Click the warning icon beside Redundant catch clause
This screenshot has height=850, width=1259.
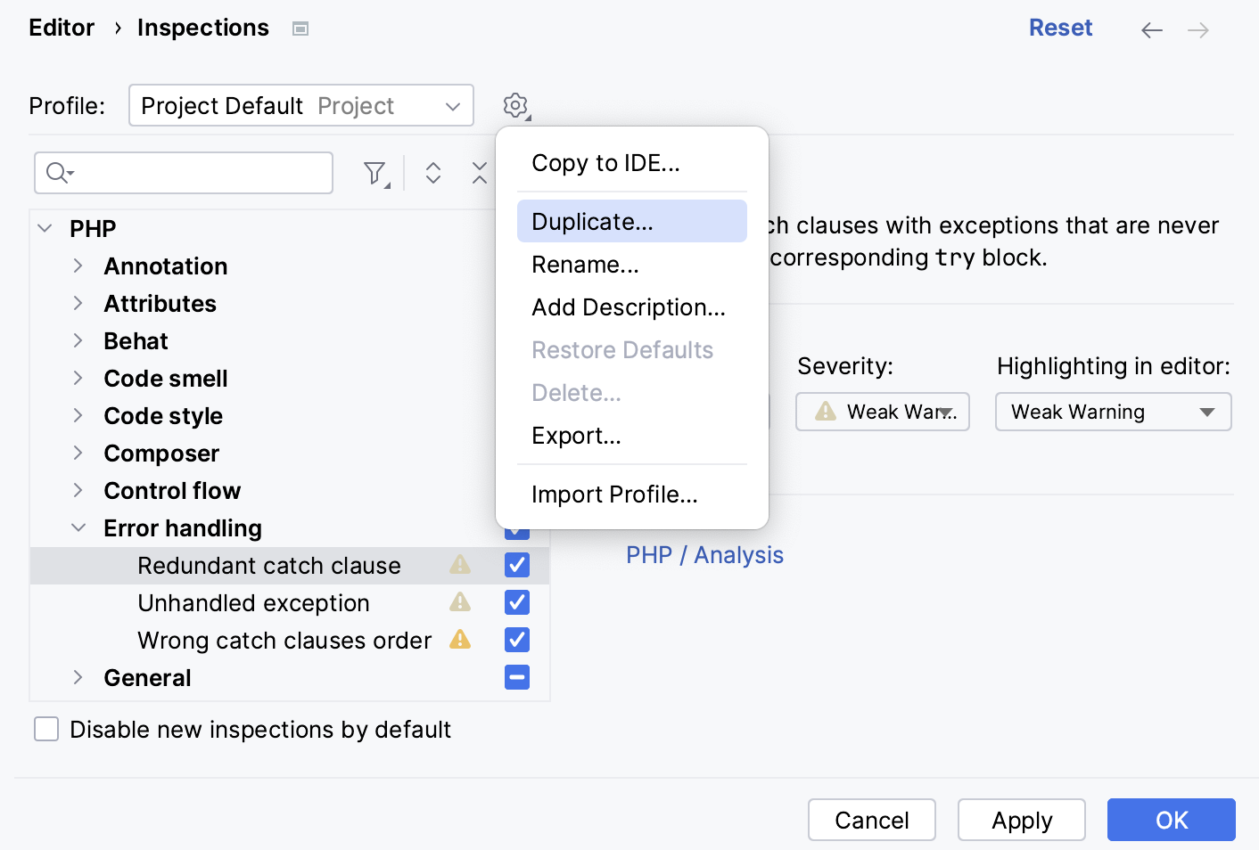click(460, 565)
